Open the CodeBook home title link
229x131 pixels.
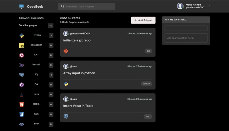[x=35, y=7]
